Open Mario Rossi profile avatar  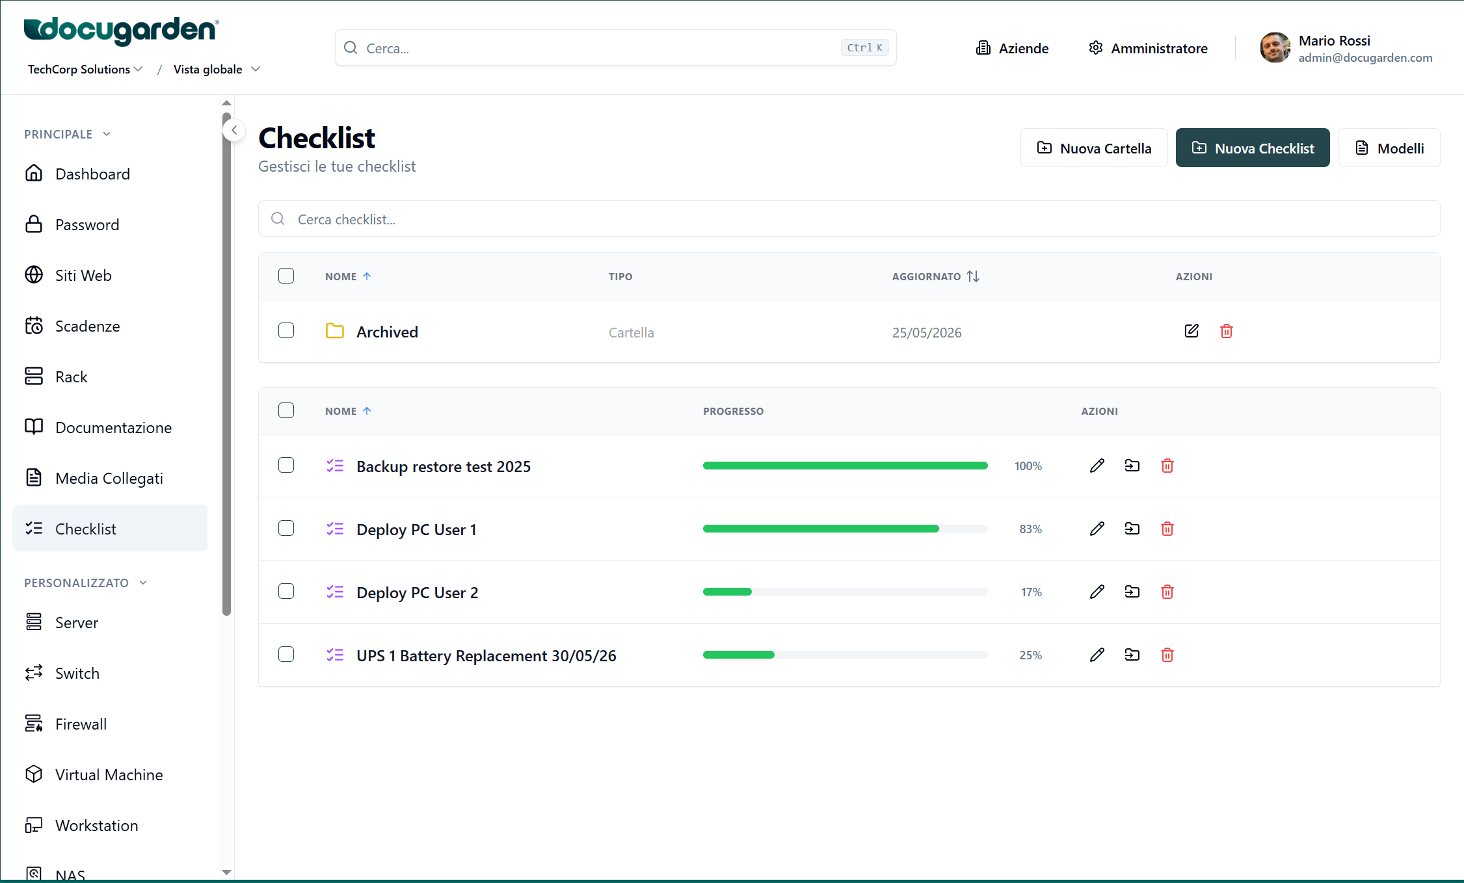click(1275, 47)
